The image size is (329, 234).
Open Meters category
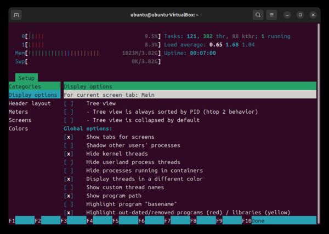click(x=18, y=112)
